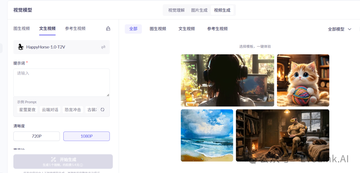Switch top mode to 图片生成

(x=199, y=10)
